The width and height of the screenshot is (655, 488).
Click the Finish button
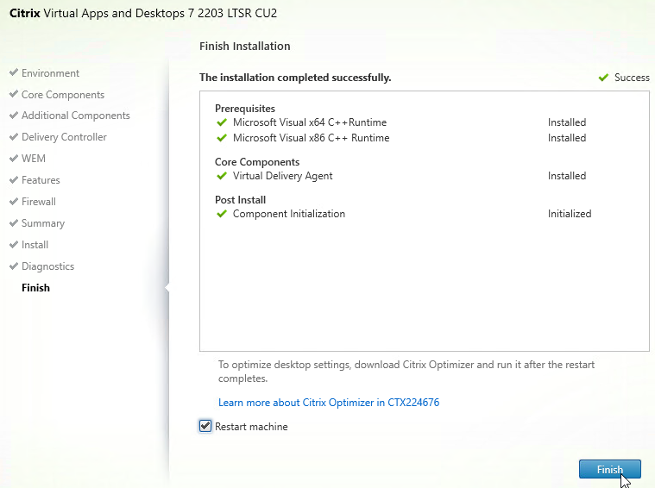(x=609, y=469)
